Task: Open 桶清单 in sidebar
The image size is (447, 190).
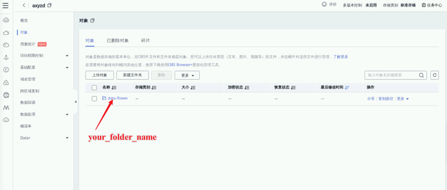Action: point(26,126)
